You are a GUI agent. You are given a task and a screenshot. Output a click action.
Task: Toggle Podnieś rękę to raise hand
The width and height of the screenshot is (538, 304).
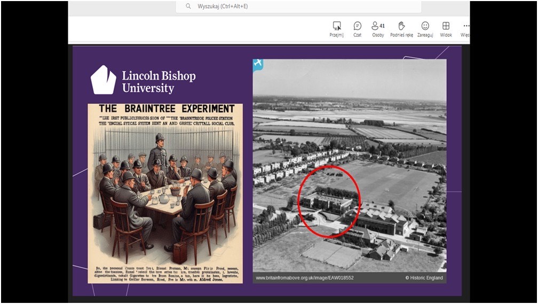point(401,26)
